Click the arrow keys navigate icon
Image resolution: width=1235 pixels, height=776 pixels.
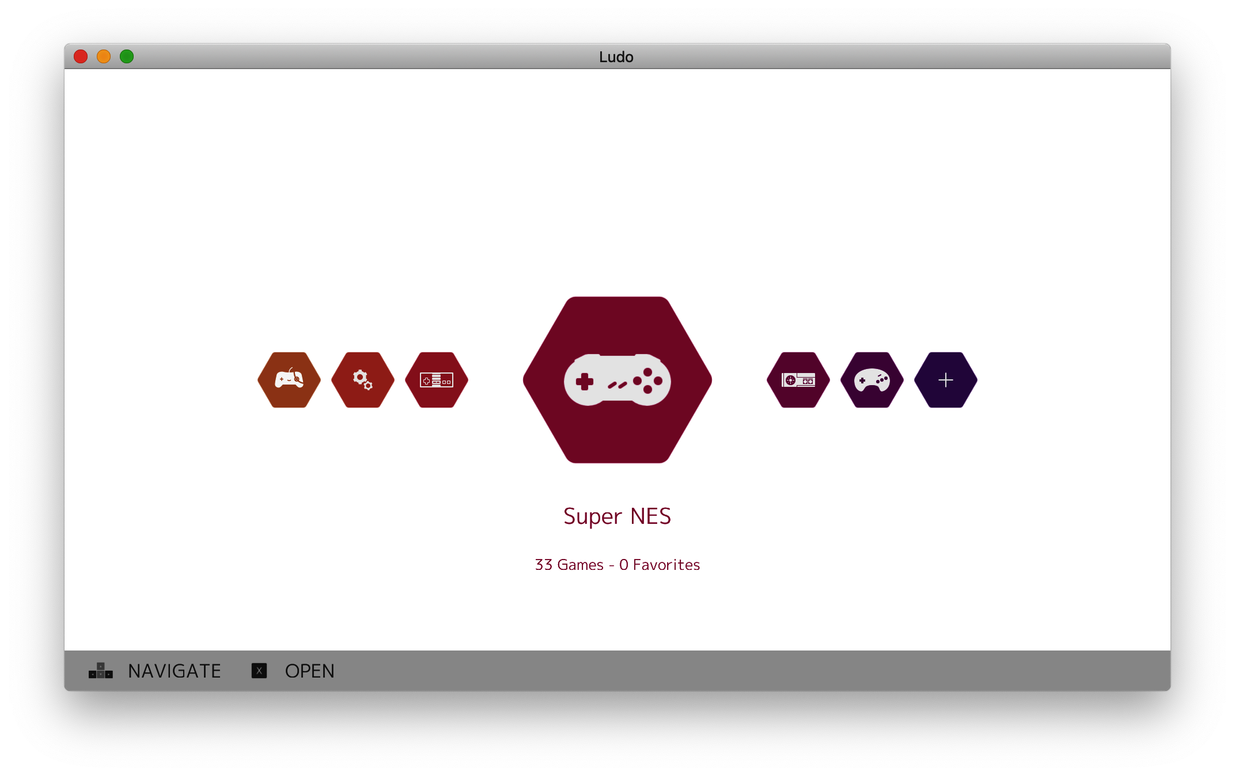[101, 671]
